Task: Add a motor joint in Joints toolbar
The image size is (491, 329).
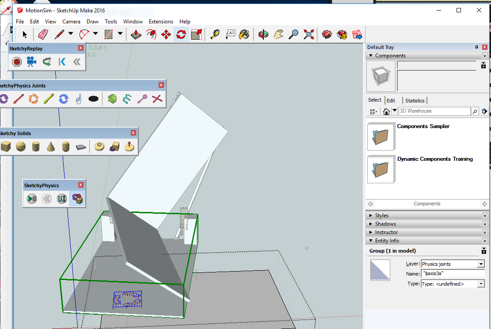Action: point(64,99)
